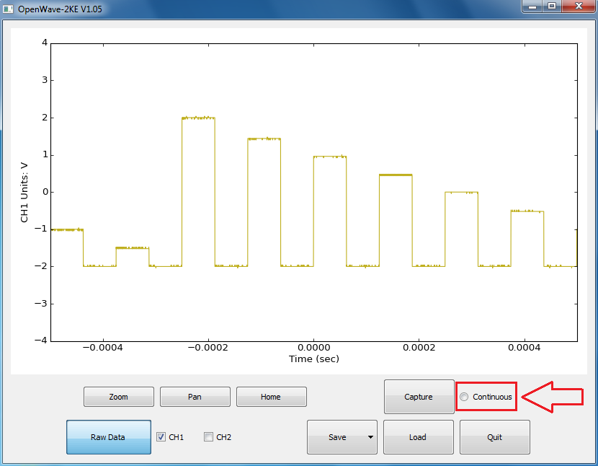Image resolution: width=598 pixels, height=466 pixels.
Task: Click the top of the 2 V pulse
Action: click(x=198, y=118)
